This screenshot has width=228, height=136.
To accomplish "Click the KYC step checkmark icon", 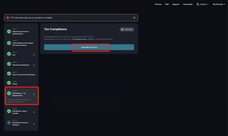I will point(9,54).
